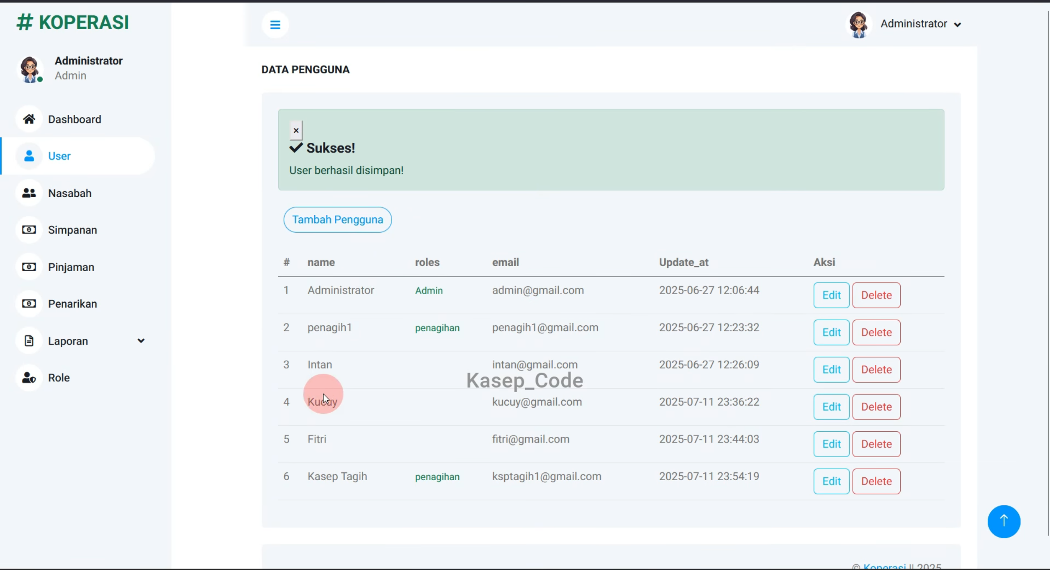This screenshot has height=570, width=1050.
Task: Click the Tambah Pengguna button
Action: tap(337, 219)
